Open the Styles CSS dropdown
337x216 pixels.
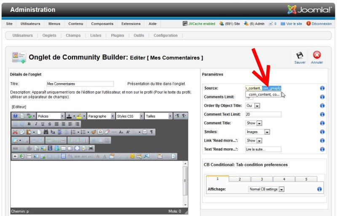(x=130, y=116)
